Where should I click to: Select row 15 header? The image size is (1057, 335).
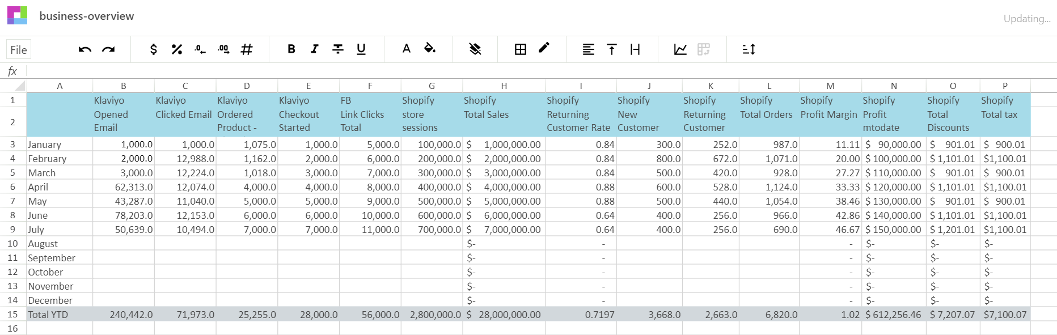(x=13, y=314)
